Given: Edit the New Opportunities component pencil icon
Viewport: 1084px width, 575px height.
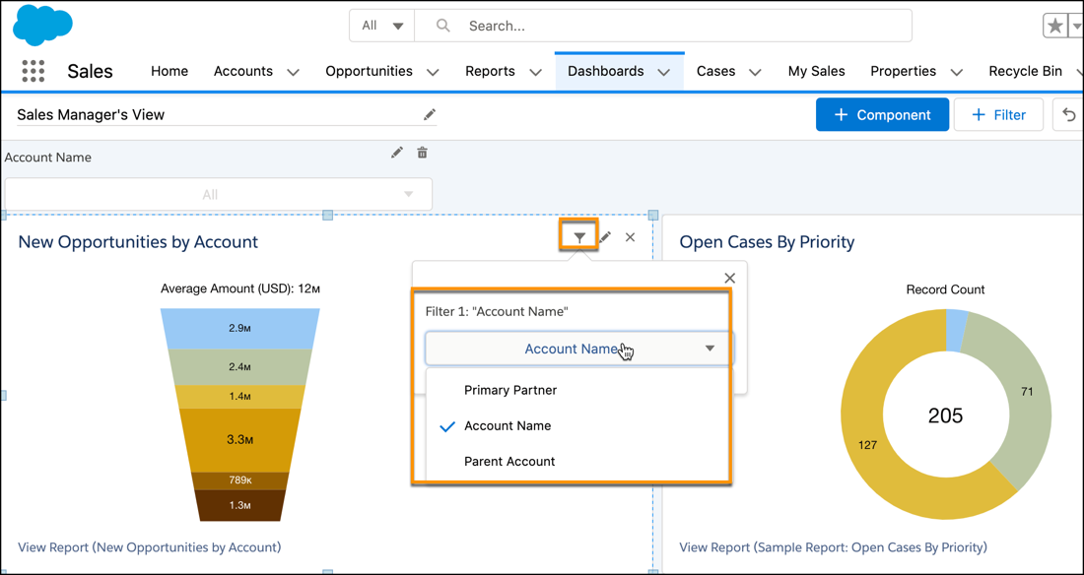Looking at the screenshot, I should tap(605, 237).
